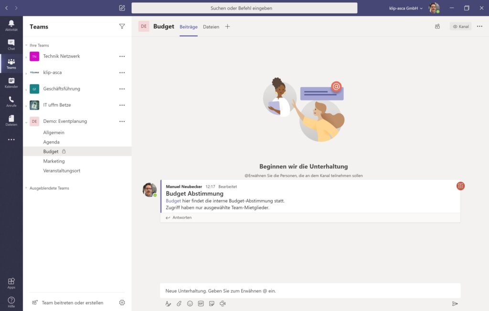The height and width of the screenshot is (311, 489).
Task: Open channel members icon in header
Action: (x=437, y=27)
